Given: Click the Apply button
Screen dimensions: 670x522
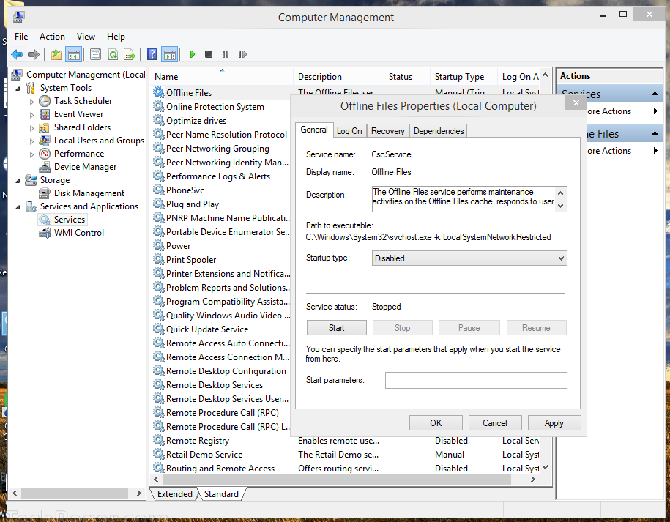Looking at the screenshot, I should pos(554,423).
